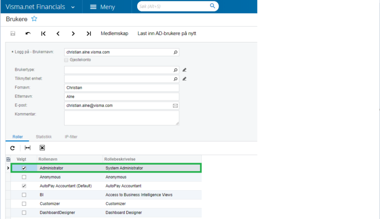This screenshot has height=219, width=380.
Task: Switch to the IP-filter tab
Action: [x=71, y=137]
